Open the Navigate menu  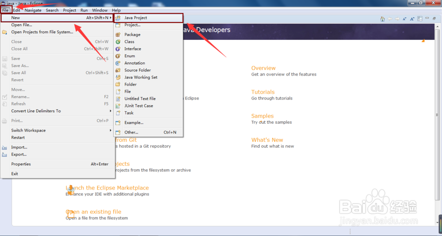33,10
